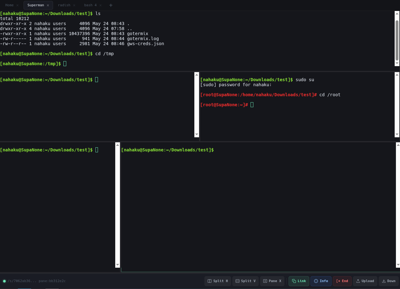Select the Superman tab

coord(35,5)
